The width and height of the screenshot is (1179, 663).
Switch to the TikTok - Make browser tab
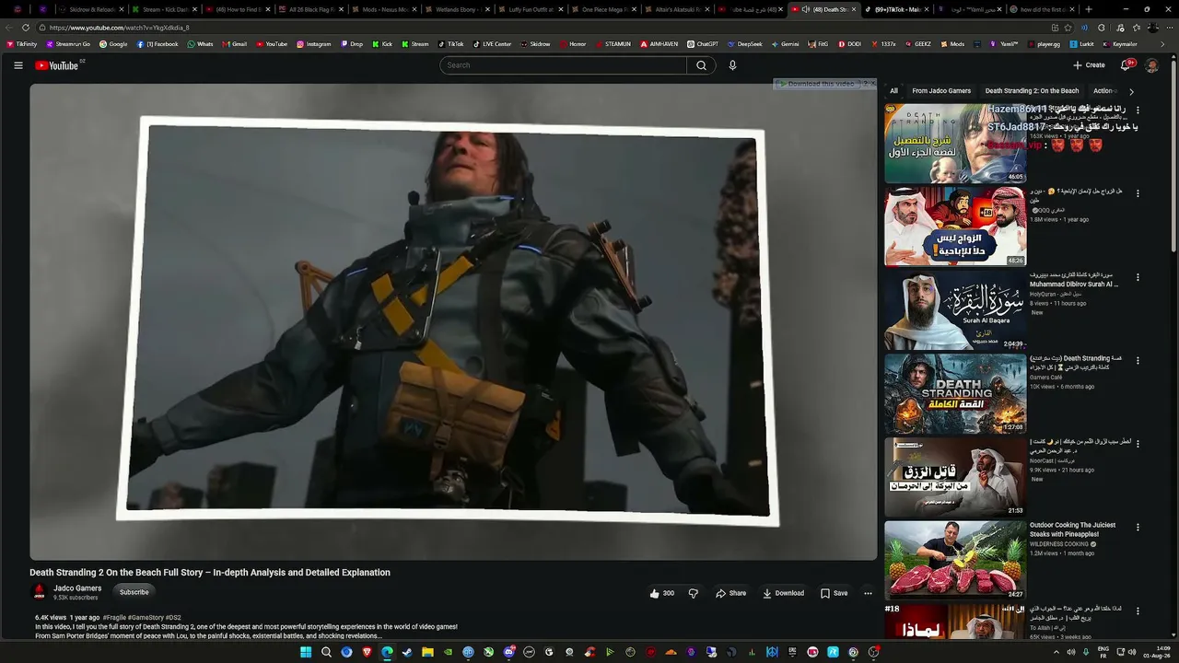(896, 9)
